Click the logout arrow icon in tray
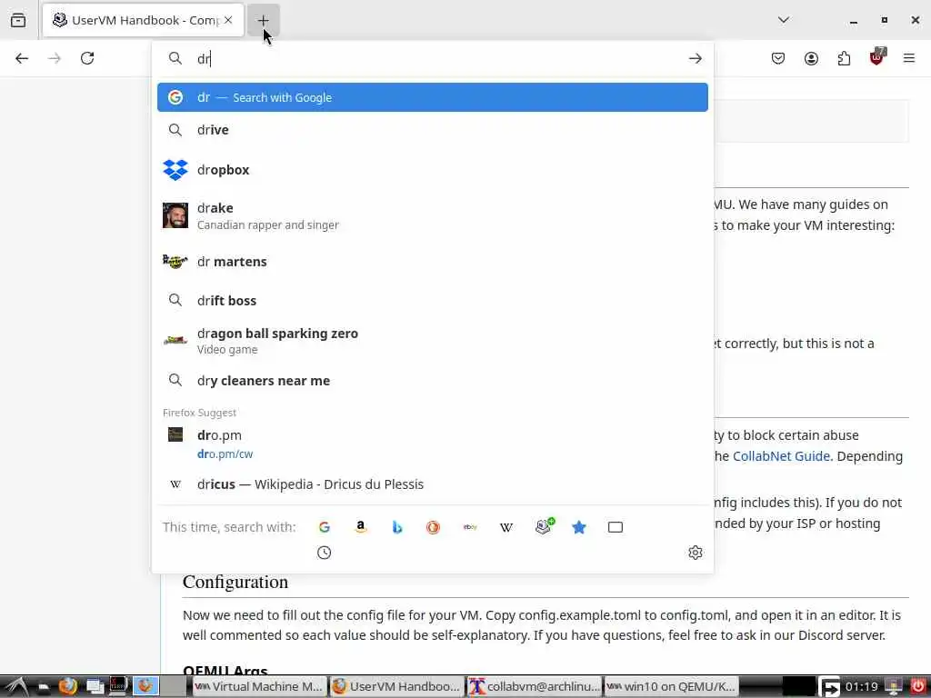The height and width of the screenshot is (698, 931). coord(830,687)
